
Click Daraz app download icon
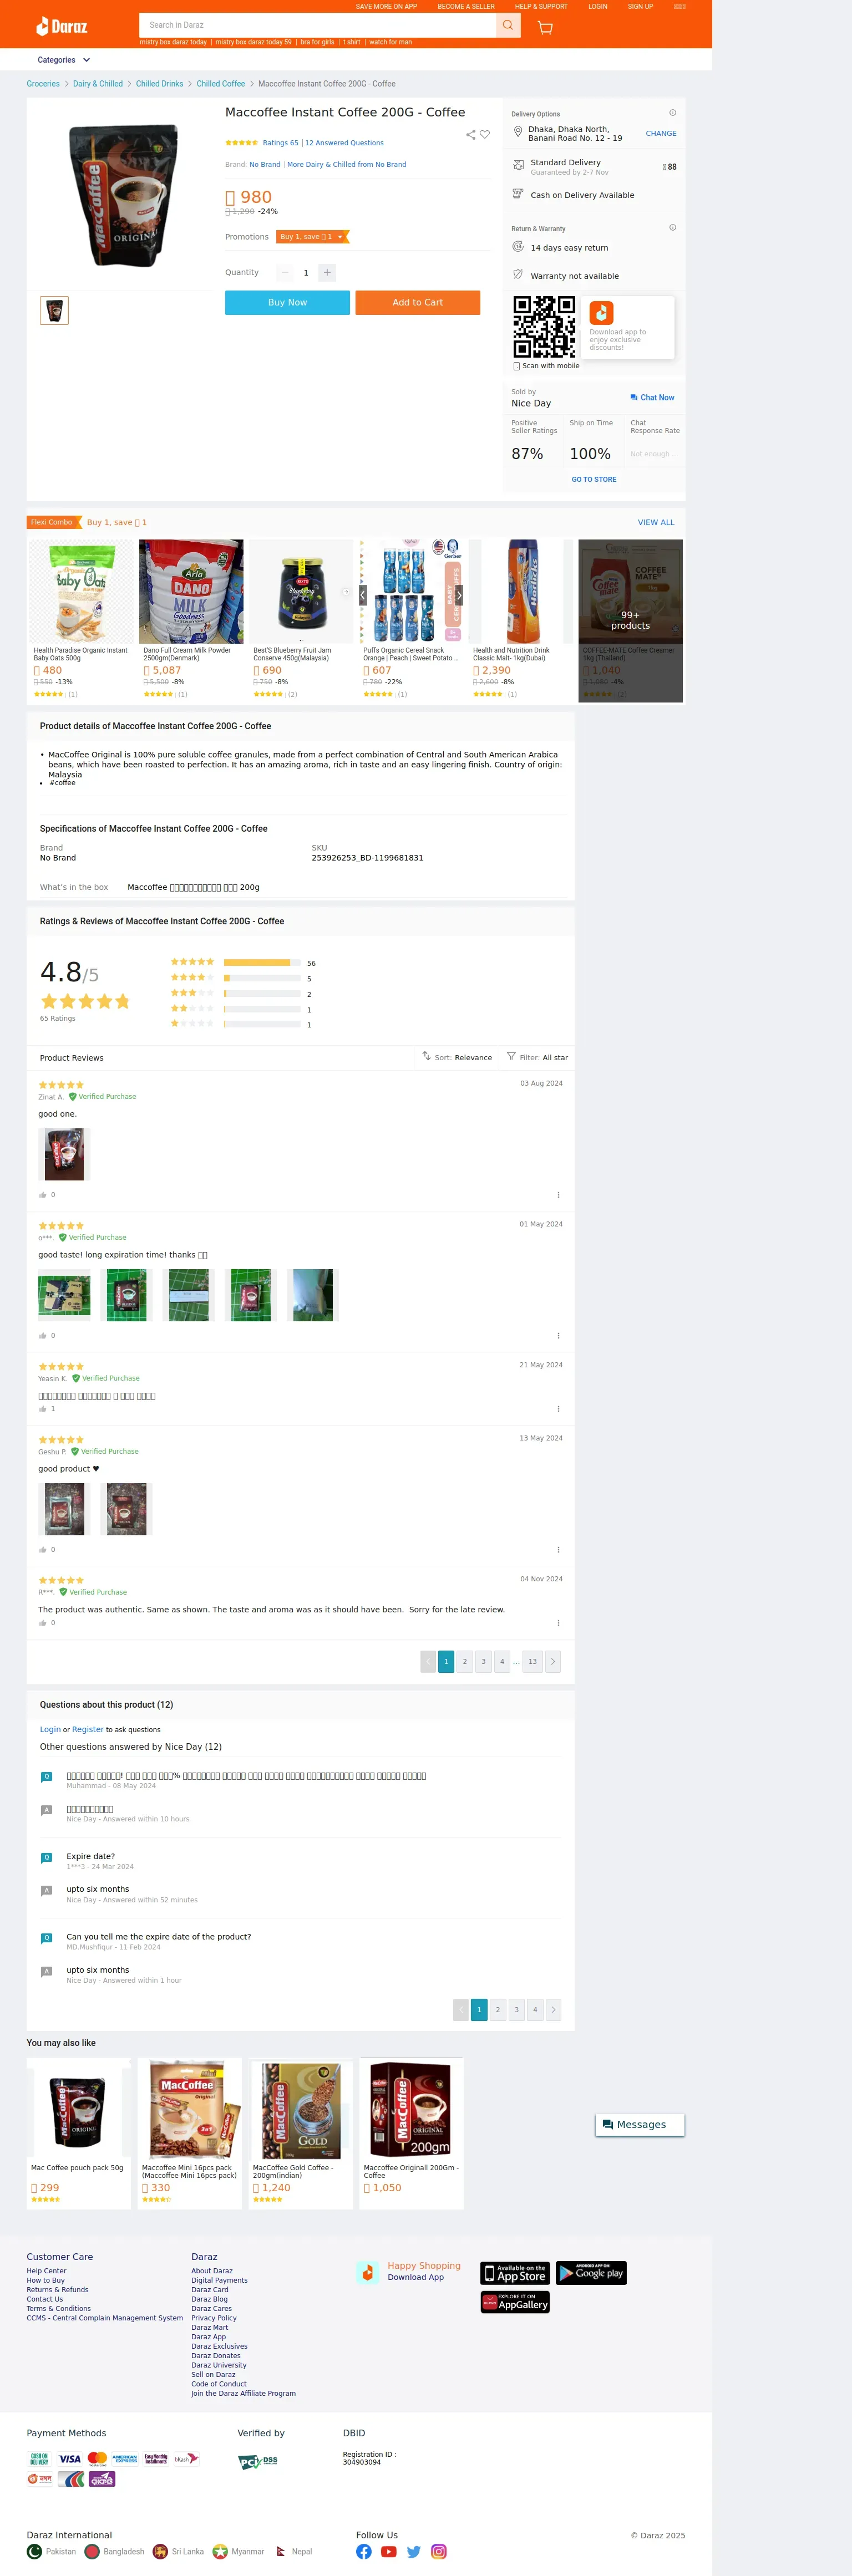601,313
